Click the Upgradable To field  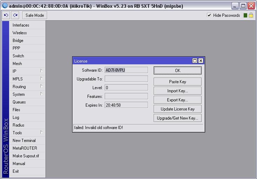pyautogui.click(x=126, y=79)
